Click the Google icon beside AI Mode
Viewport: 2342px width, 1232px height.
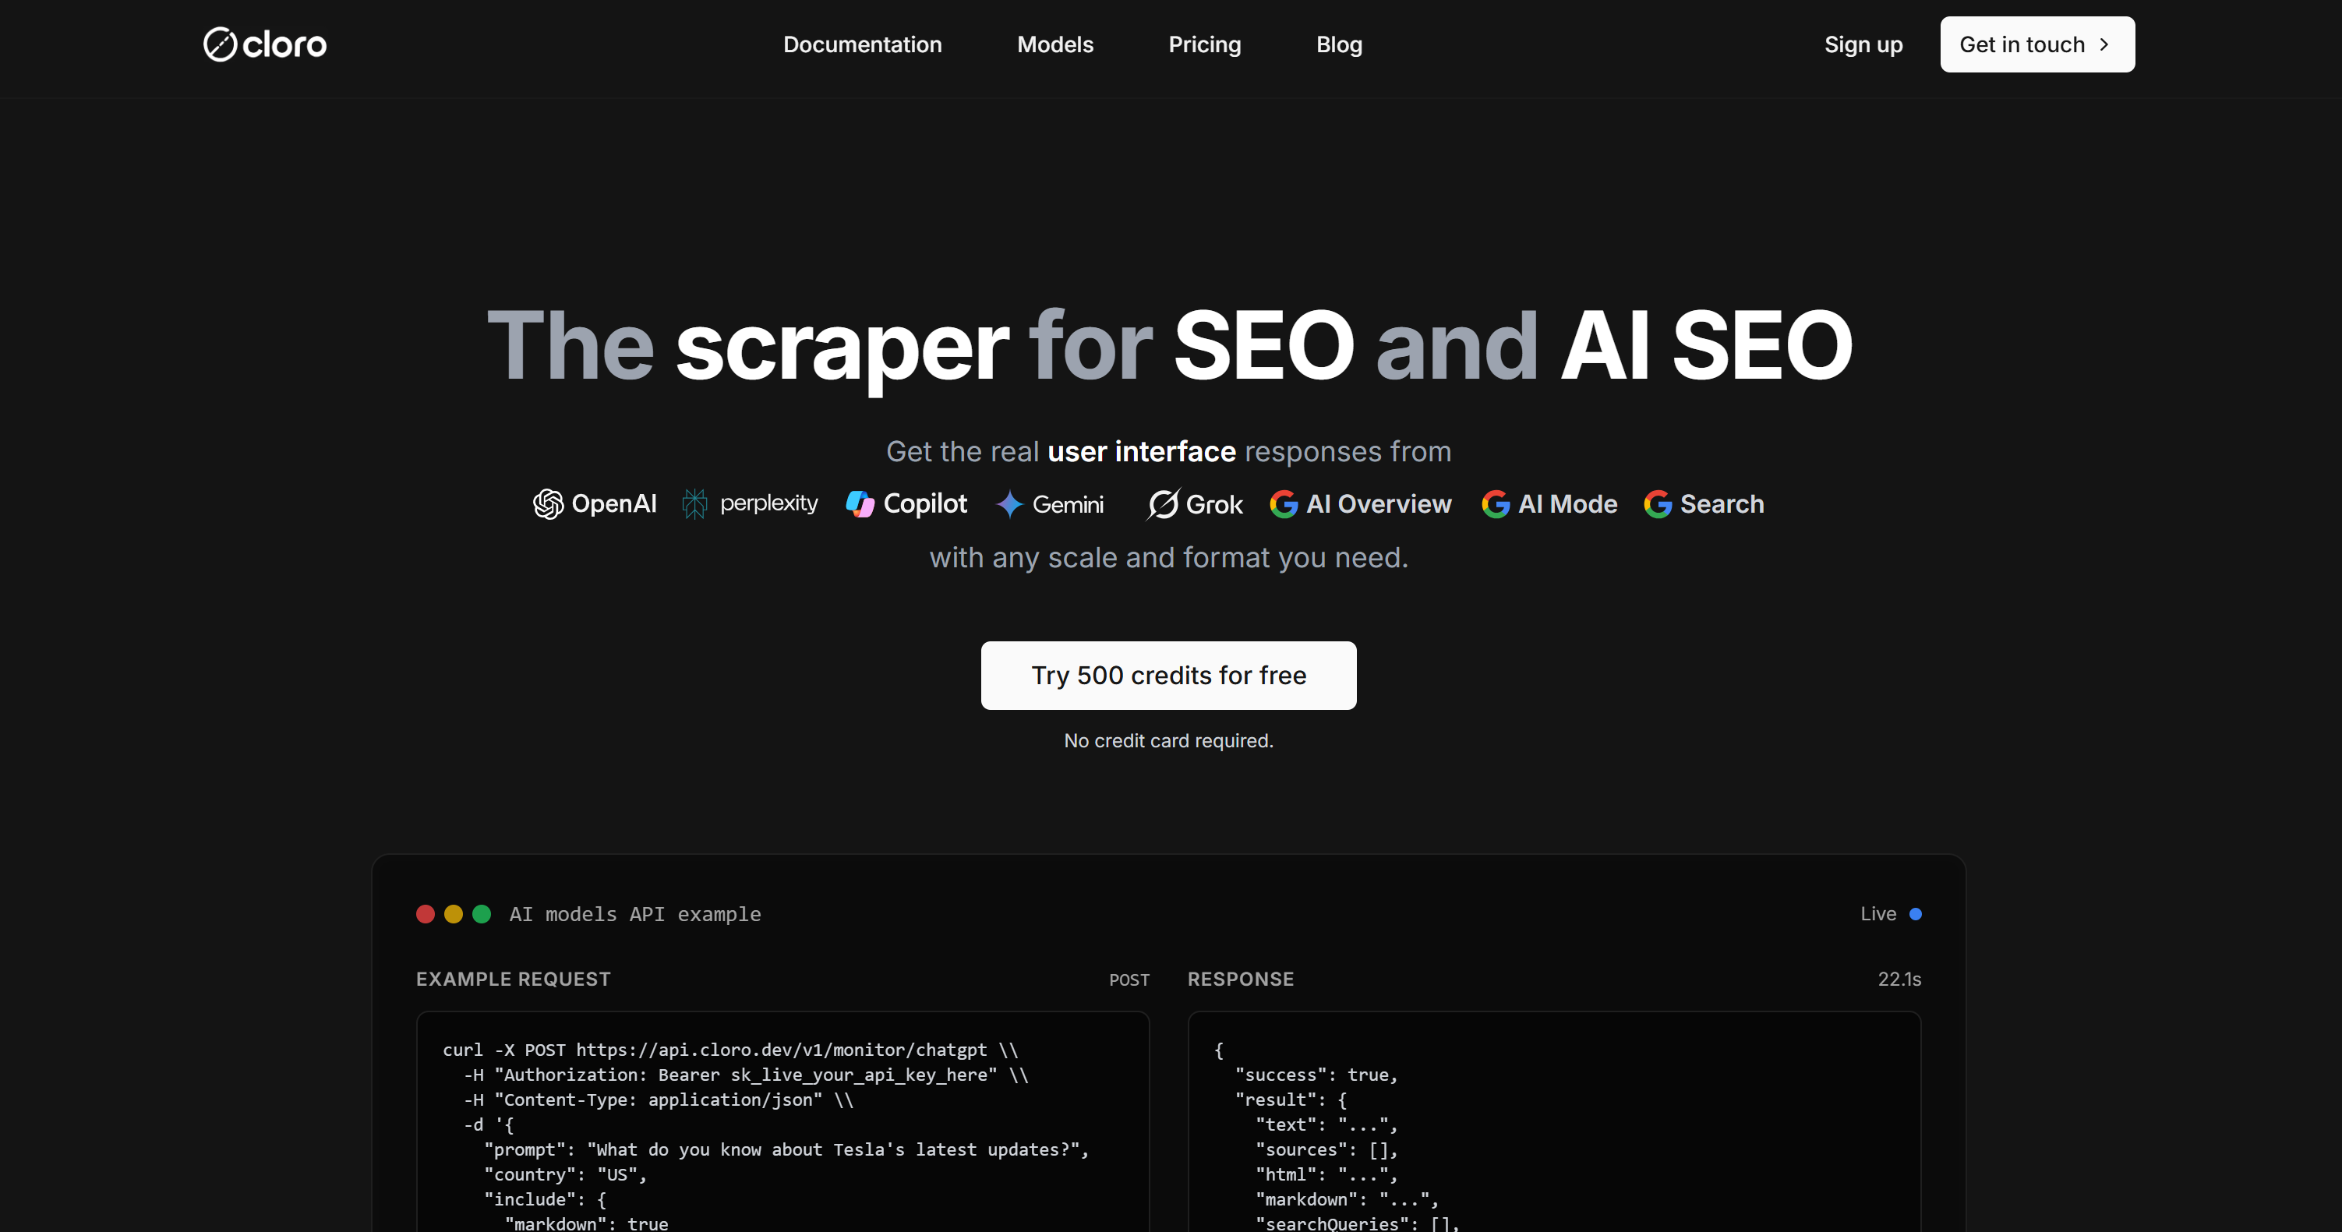tap(1496, 503)
